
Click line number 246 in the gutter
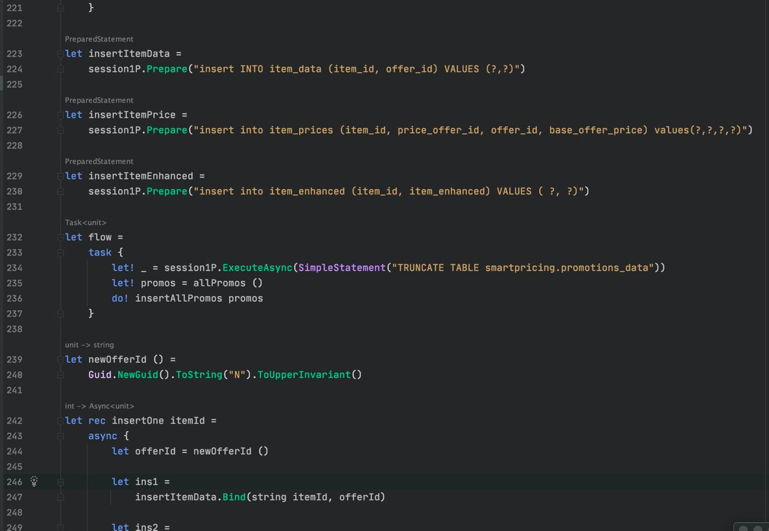14,482
